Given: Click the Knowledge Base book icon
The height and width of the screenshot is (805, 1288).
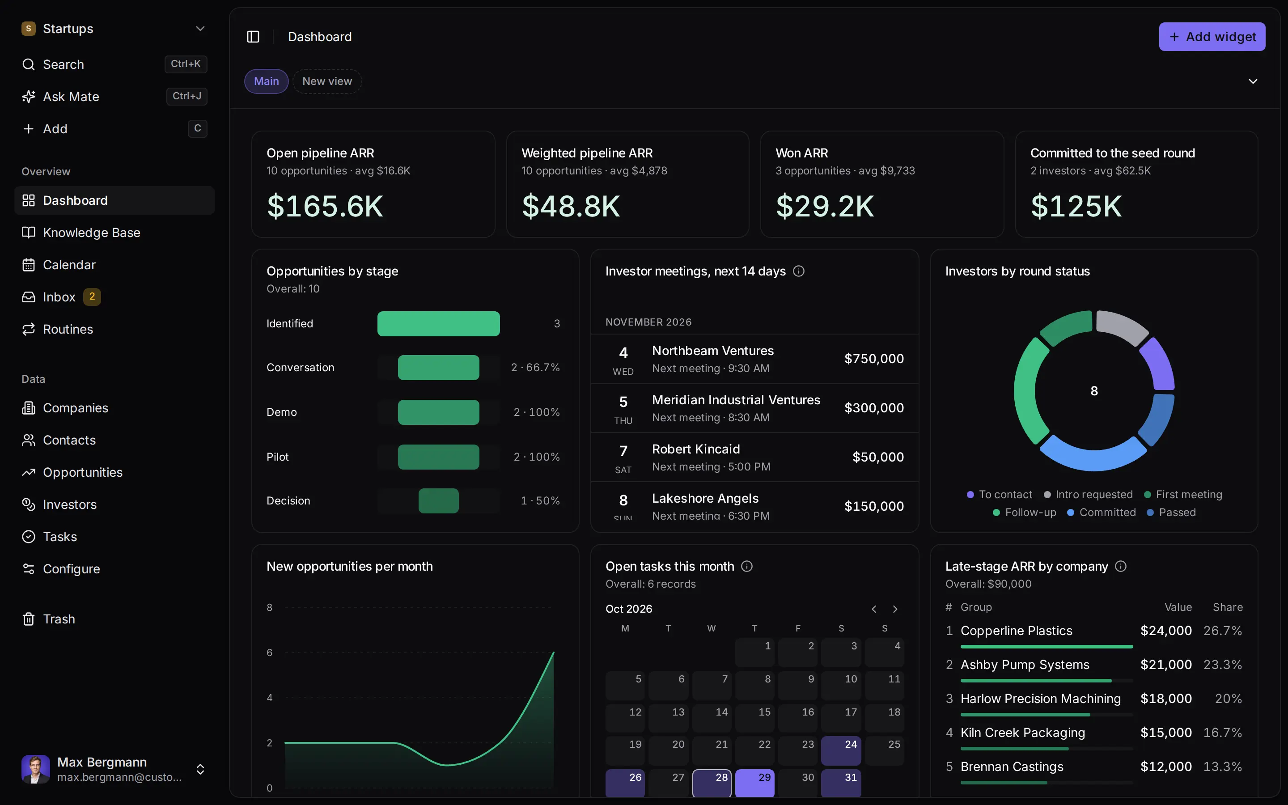Looking at the screenshot, I should [28, 233].
